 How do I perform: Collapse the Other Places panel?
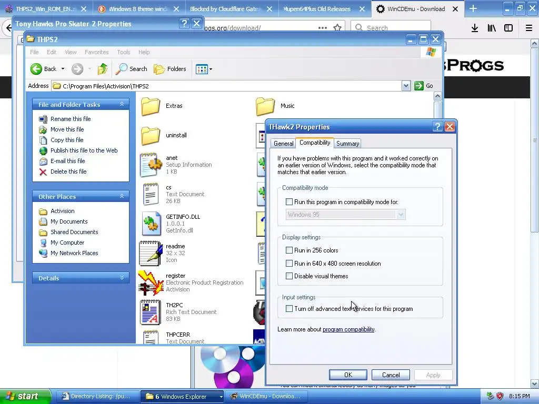[122, 196]
